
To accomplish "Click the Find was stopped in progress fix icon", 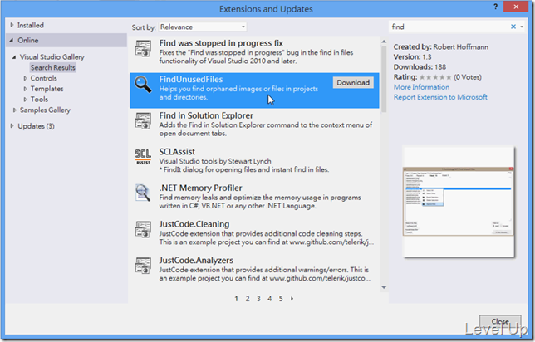I will coord(143,48).
